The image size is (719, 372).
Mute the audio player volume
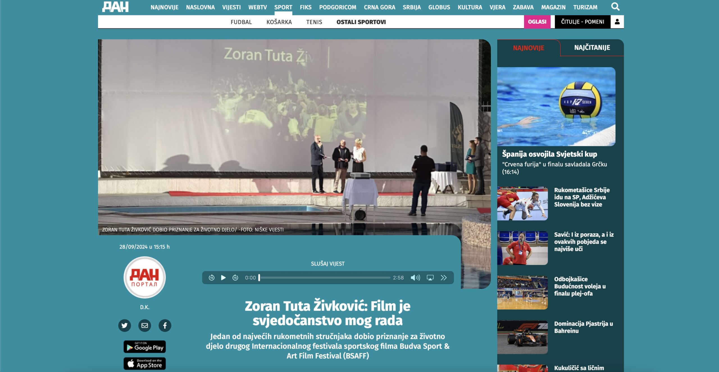tap(415, 278)
